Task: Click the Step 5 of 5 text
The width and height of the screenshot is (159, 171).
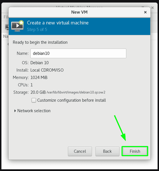Action: coord(37,30)
